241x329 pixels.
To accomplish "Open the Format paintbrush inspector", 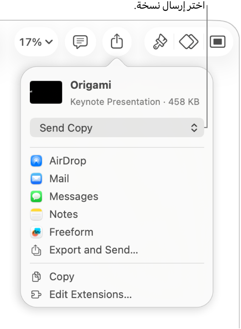I will click(160, 42).
